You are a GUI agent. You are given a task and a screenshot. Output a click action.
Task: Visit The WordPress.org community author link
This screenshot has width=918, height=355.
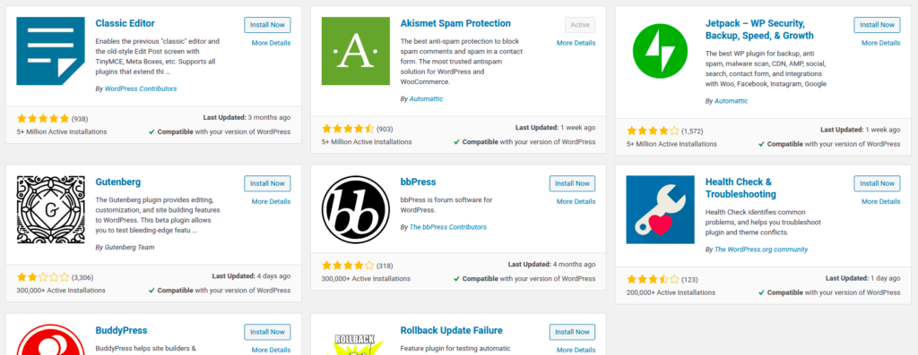[x=761, y=249]
